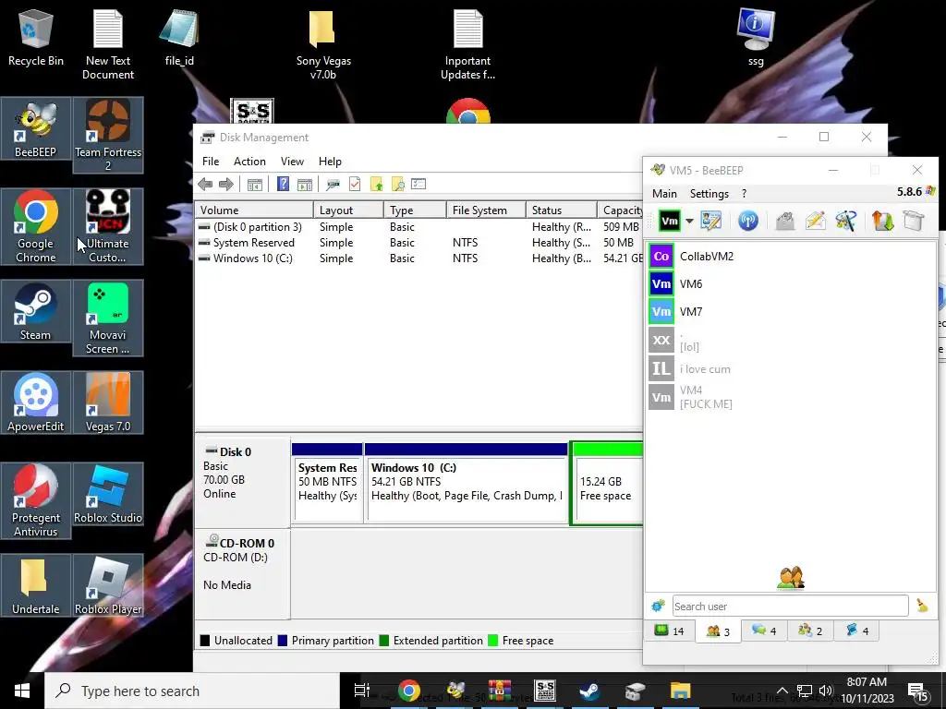Click the Forward arrow in Disk Management toolbar
Viewport: 946px width, 709px height.
226,185
